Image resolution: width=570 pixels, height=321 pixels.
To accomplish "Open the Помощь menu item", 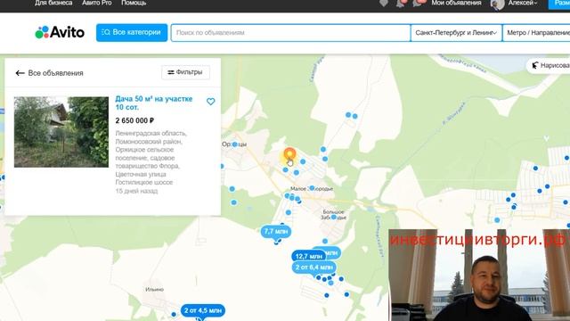I will [134, 3].
